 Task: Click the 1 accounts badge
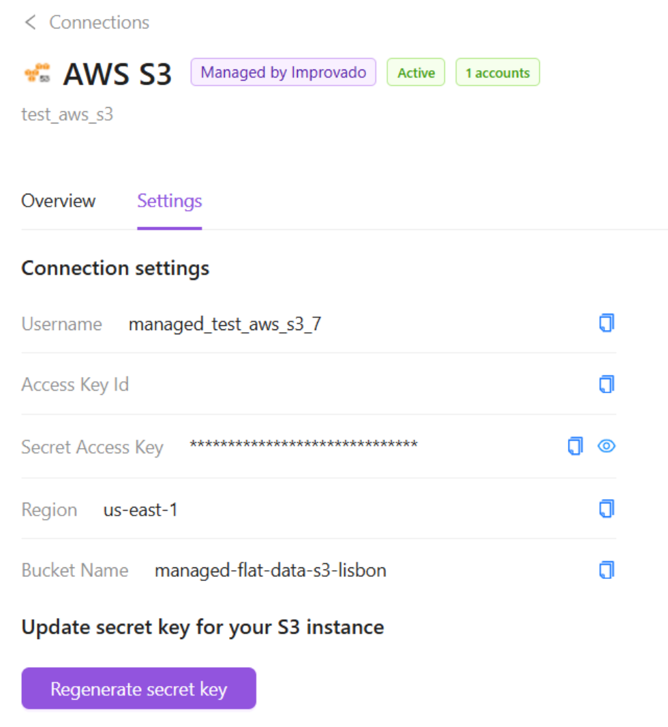coord(498,73)
